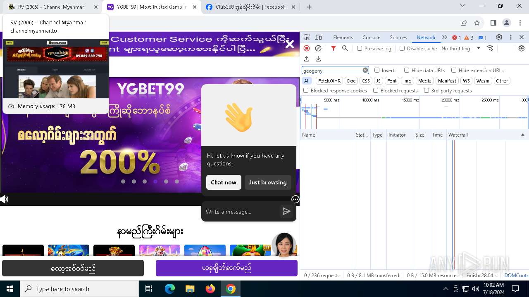Toggle the device toolbar icon
Image resolution: width=529 pixels, height=297 pixels.
[318, 37]
